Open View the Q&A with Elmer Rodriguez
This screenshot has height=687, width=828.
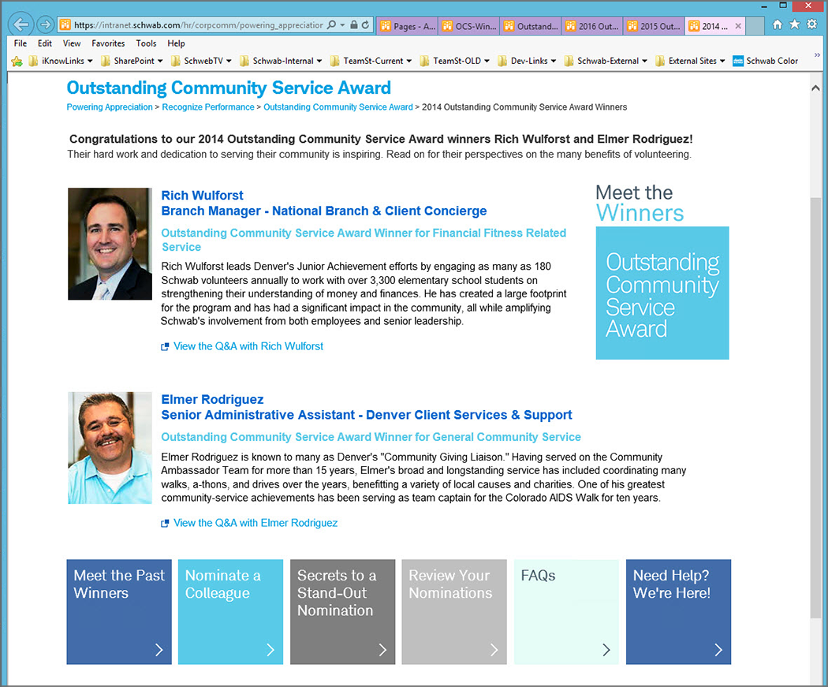pyautogui.click(x=255, y=523)
